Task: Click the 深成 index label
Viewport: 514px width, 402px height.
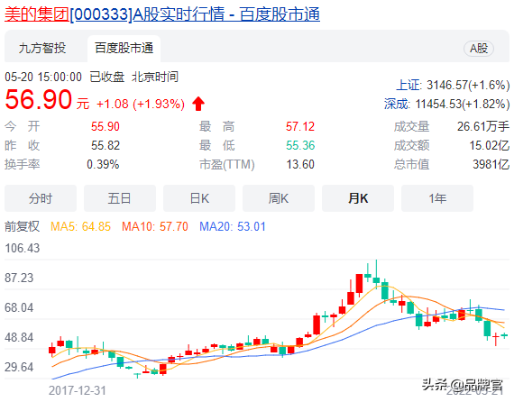Action: pyautogui.click(x=397, y=105)
